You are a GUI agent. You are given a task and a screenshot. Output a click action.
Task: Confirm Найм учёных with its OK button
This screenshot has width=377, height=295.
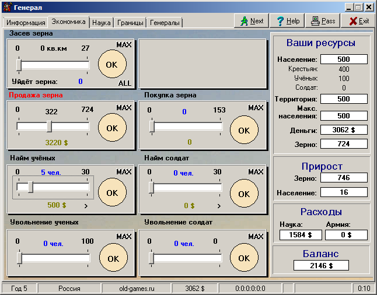[112, 192]
